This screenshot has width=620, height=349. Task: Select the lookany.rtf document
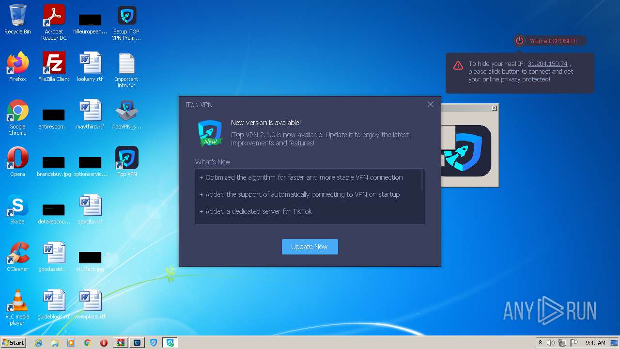click(x=90, y=67)
